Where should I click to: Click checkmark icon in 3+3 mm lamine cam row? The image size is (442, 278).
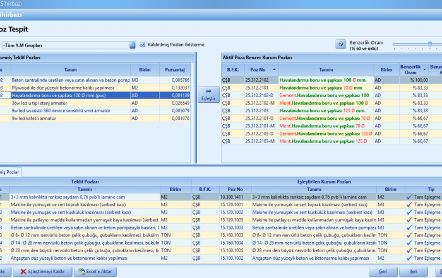(409, 197)
